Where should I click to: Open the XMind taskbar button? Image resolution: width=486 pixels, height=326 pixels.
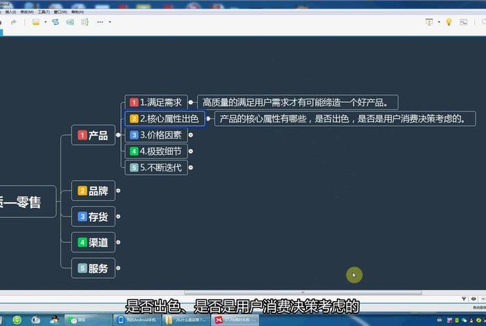coord(235,320)
